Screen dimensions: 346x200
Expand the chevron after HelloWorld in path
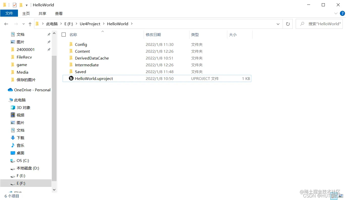(x=132, y=24)
